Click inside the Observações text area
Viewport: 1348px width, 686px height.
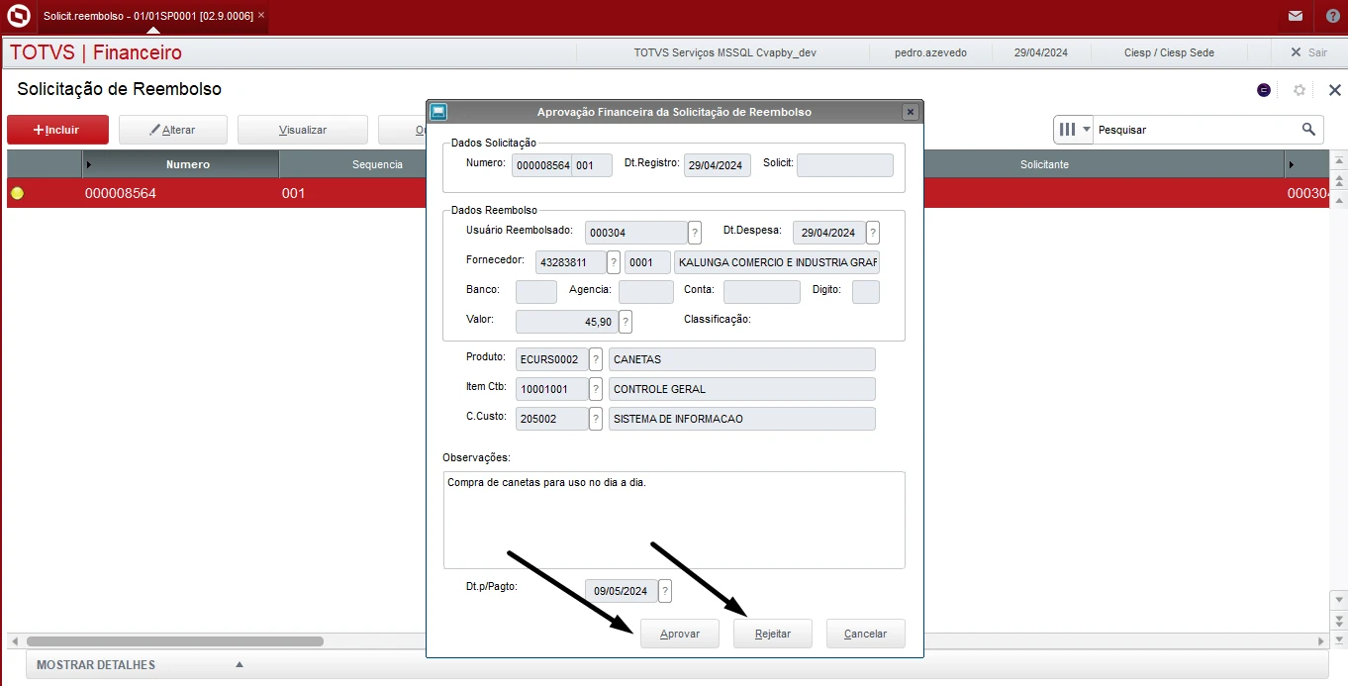[x=673, y=520]
